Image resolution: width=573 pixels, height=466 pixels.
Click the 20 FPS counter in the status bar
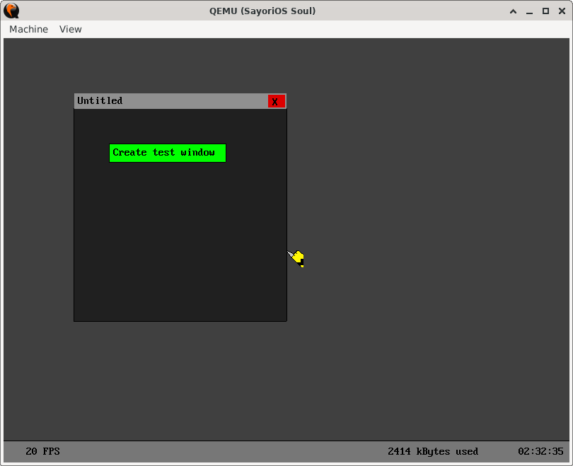tap(42, 451)
